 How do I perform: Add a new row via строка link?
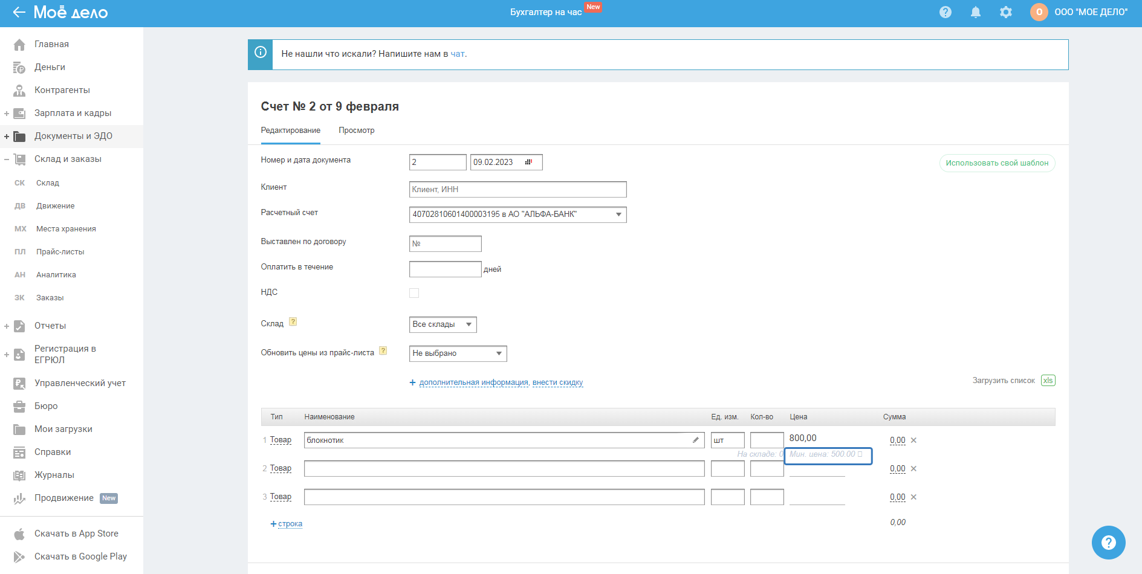(290, 524)
